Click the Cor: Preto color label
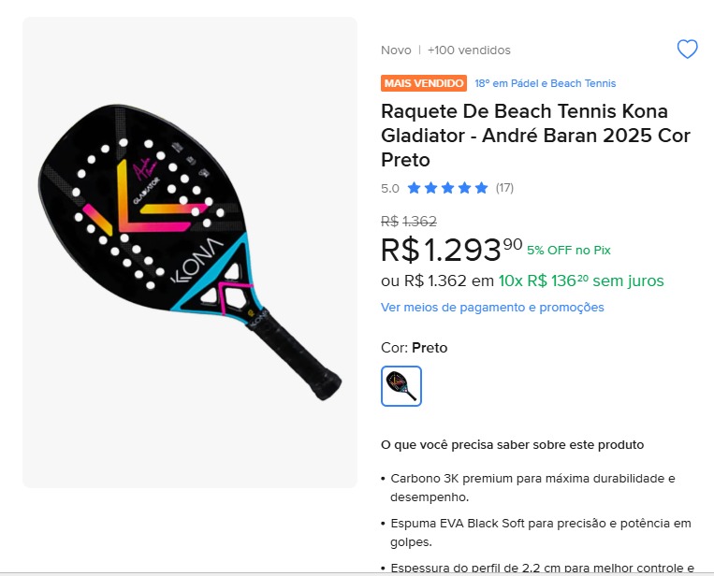Image resolution: width=714 pixels, height=576 pixels. [415, 348]
